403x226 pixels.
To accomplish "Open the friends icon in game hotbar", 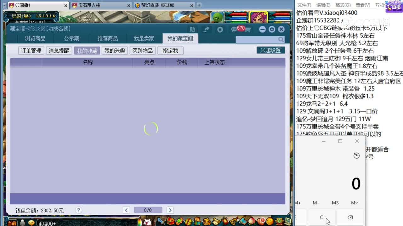I will (198, 222).
